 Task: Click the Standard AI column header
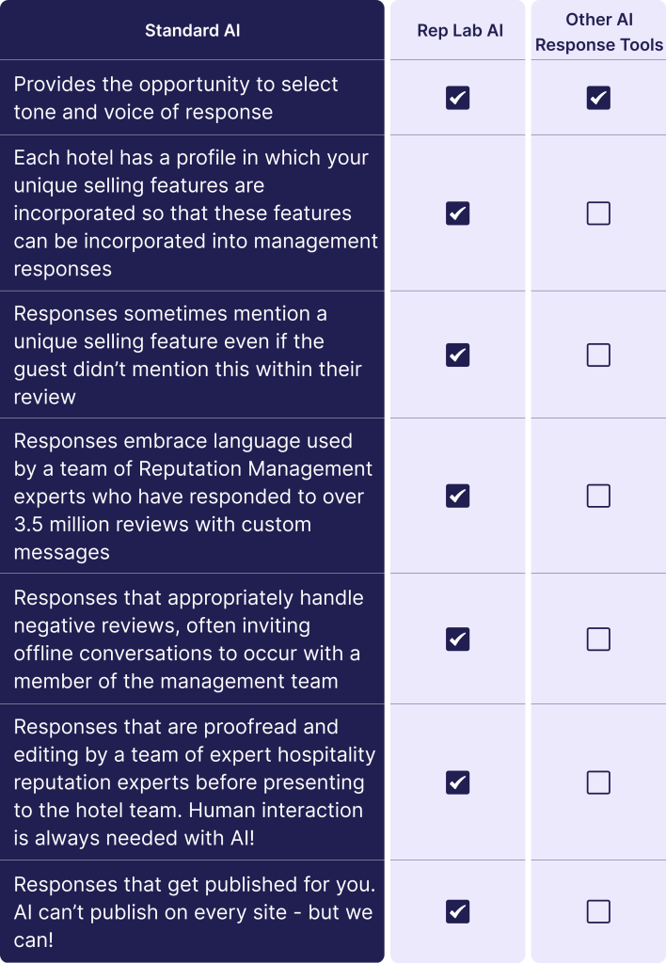192,31
